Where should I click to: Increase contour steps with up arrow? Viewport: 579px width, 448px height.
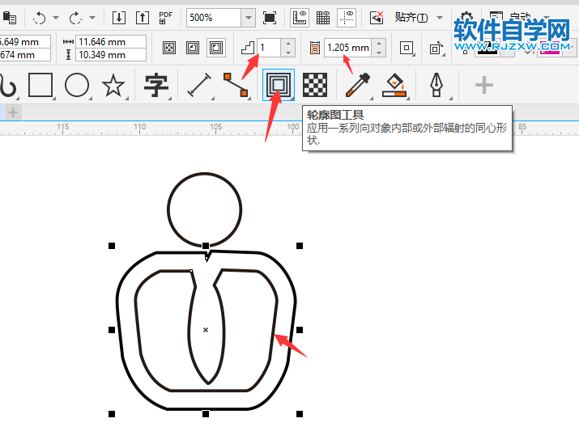tap(288, 43)
